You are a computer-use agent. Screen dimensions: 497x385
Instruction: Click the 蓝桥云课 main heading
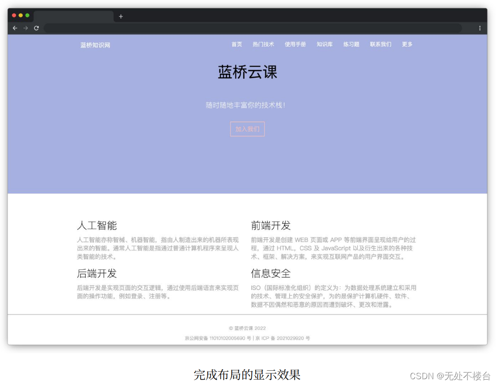(x=247, y=72)
